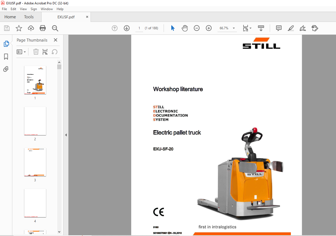This screenshot has height=236, width=336.
Task: Open thumbnail options dropdown
Action: (21, 52)
